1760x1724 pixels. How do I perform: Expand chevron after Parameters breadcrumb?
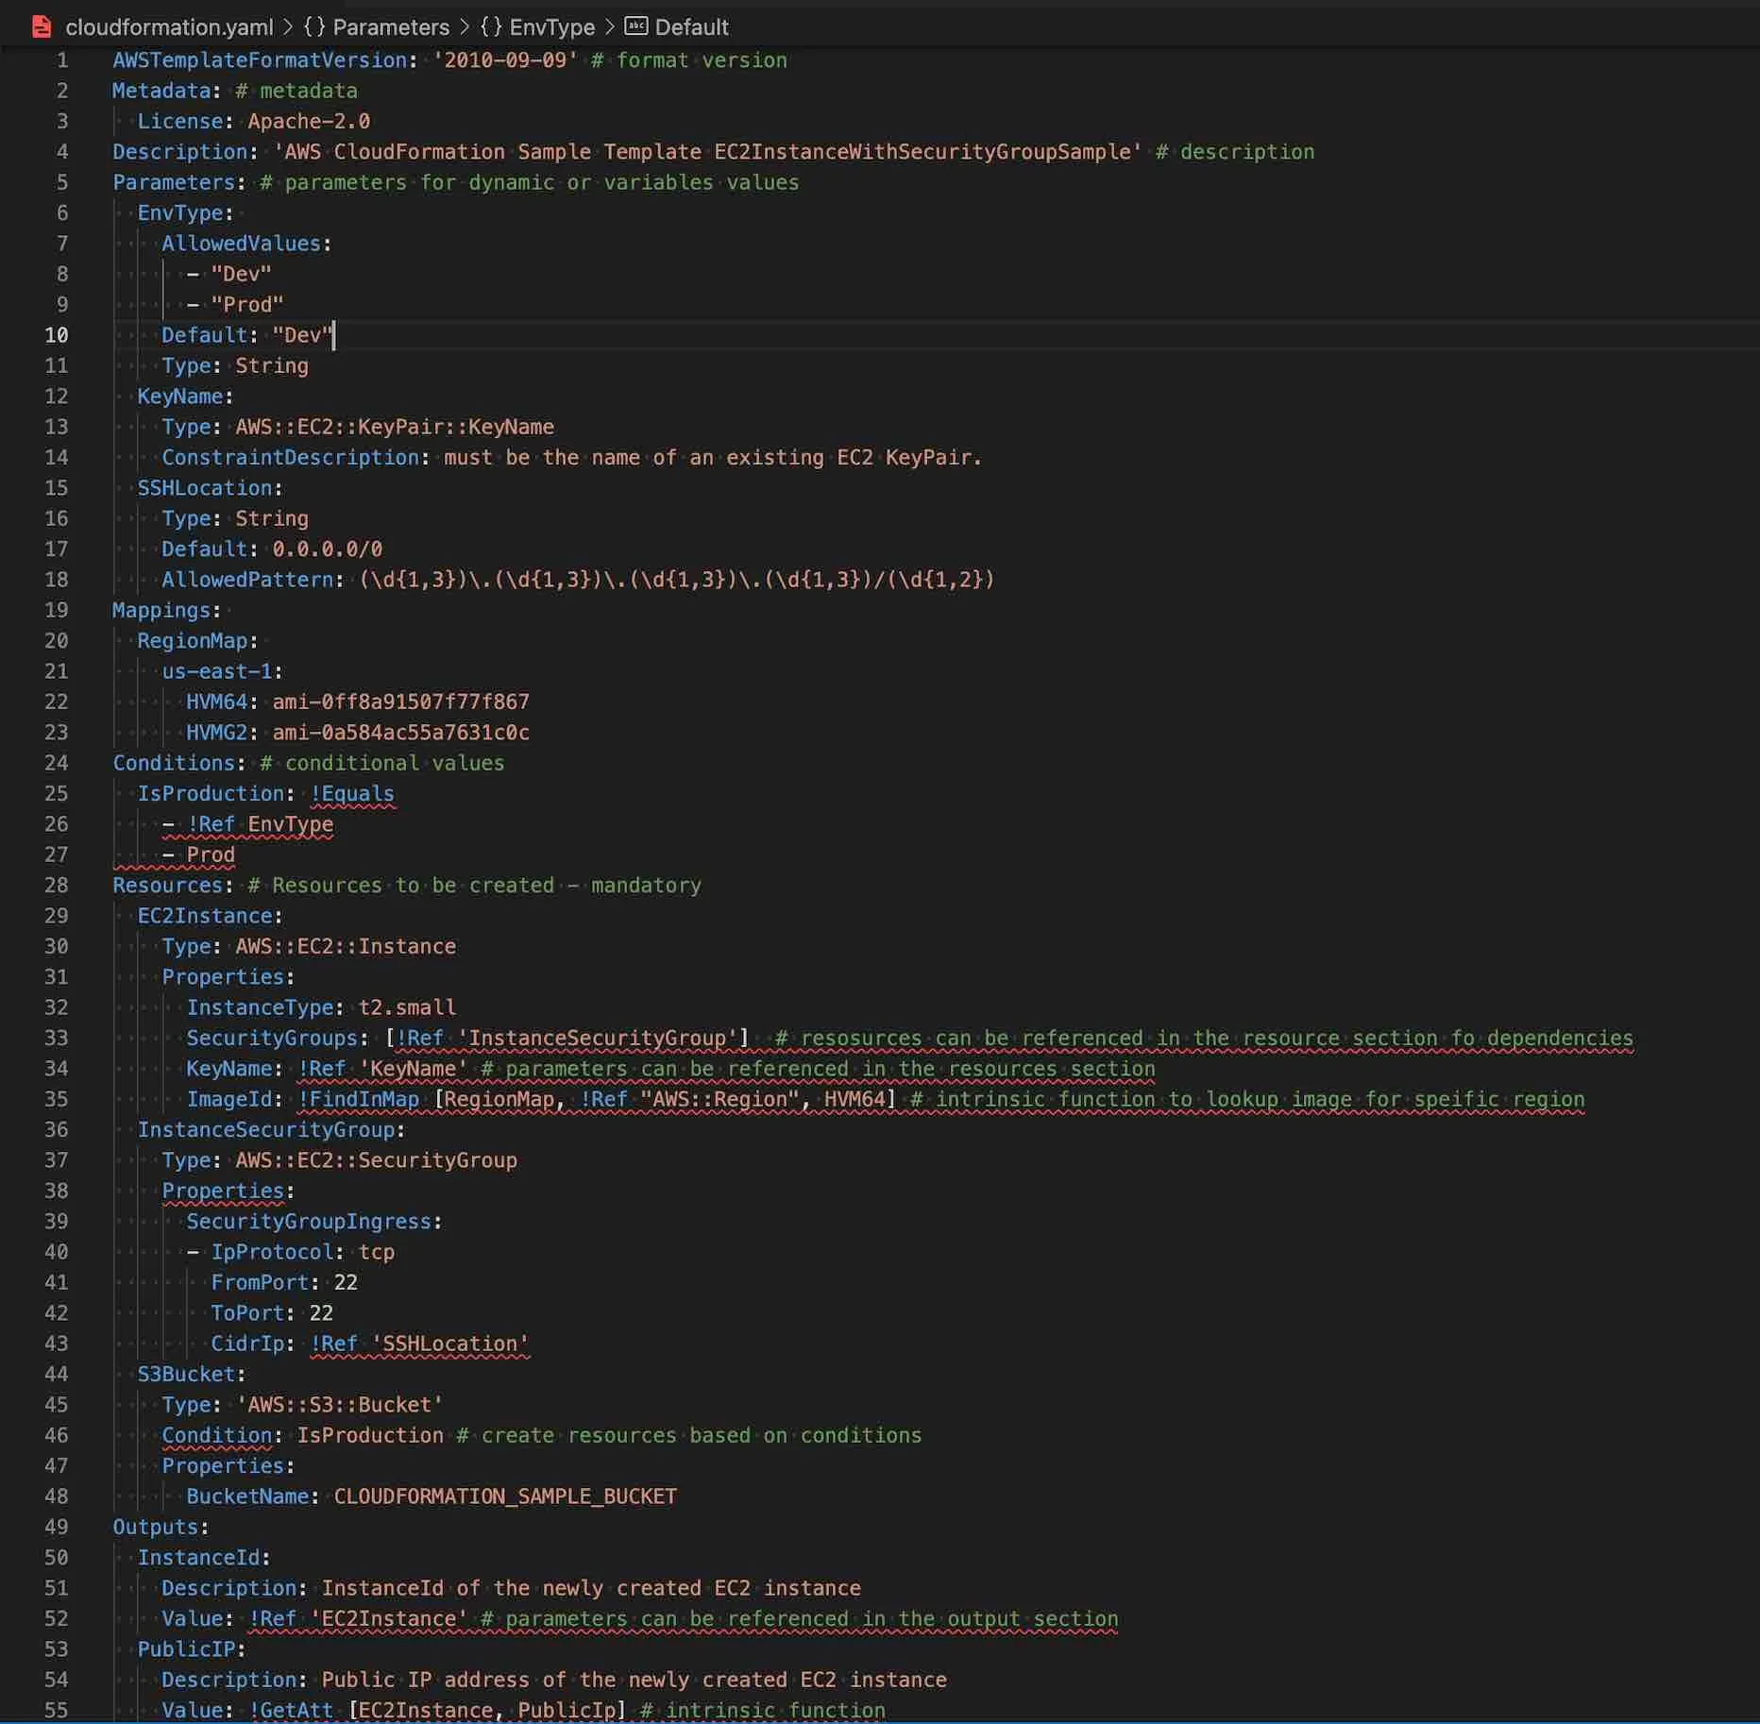[x=465, y=26]
